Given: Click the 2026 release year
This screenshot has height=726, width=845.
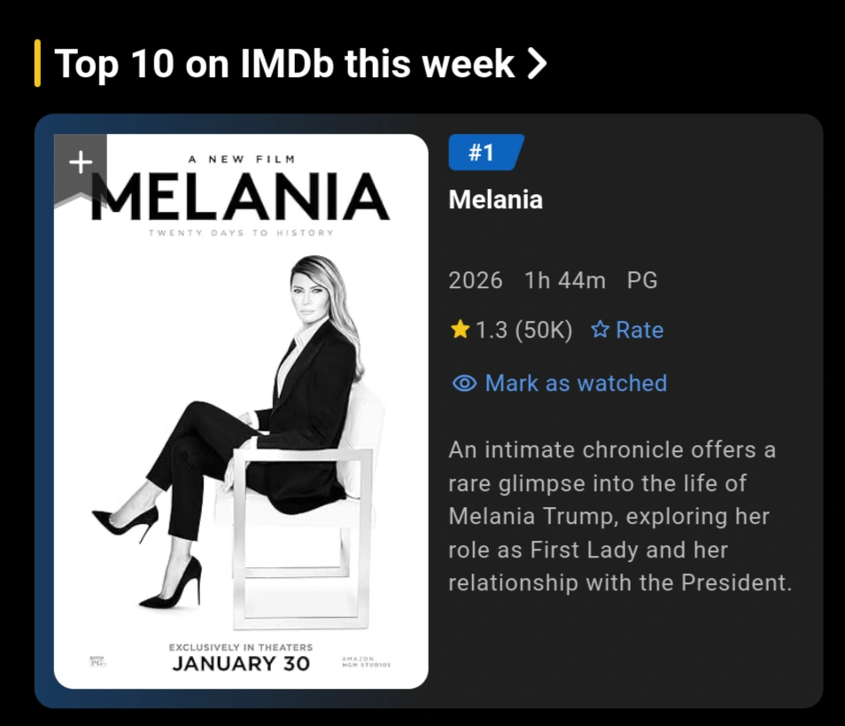Looking at the screenshot, I should click(477, 280).
